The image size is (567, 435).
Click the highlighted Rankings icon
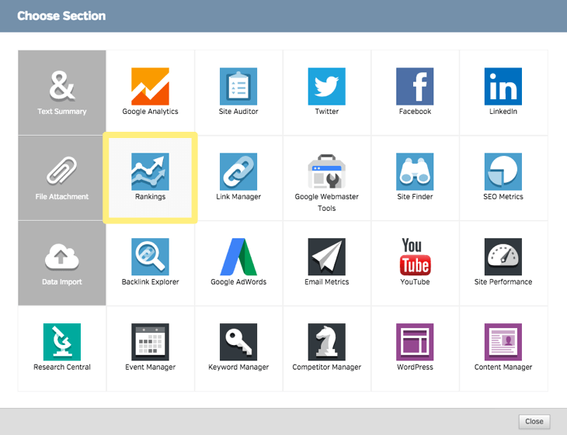(150, 171)
